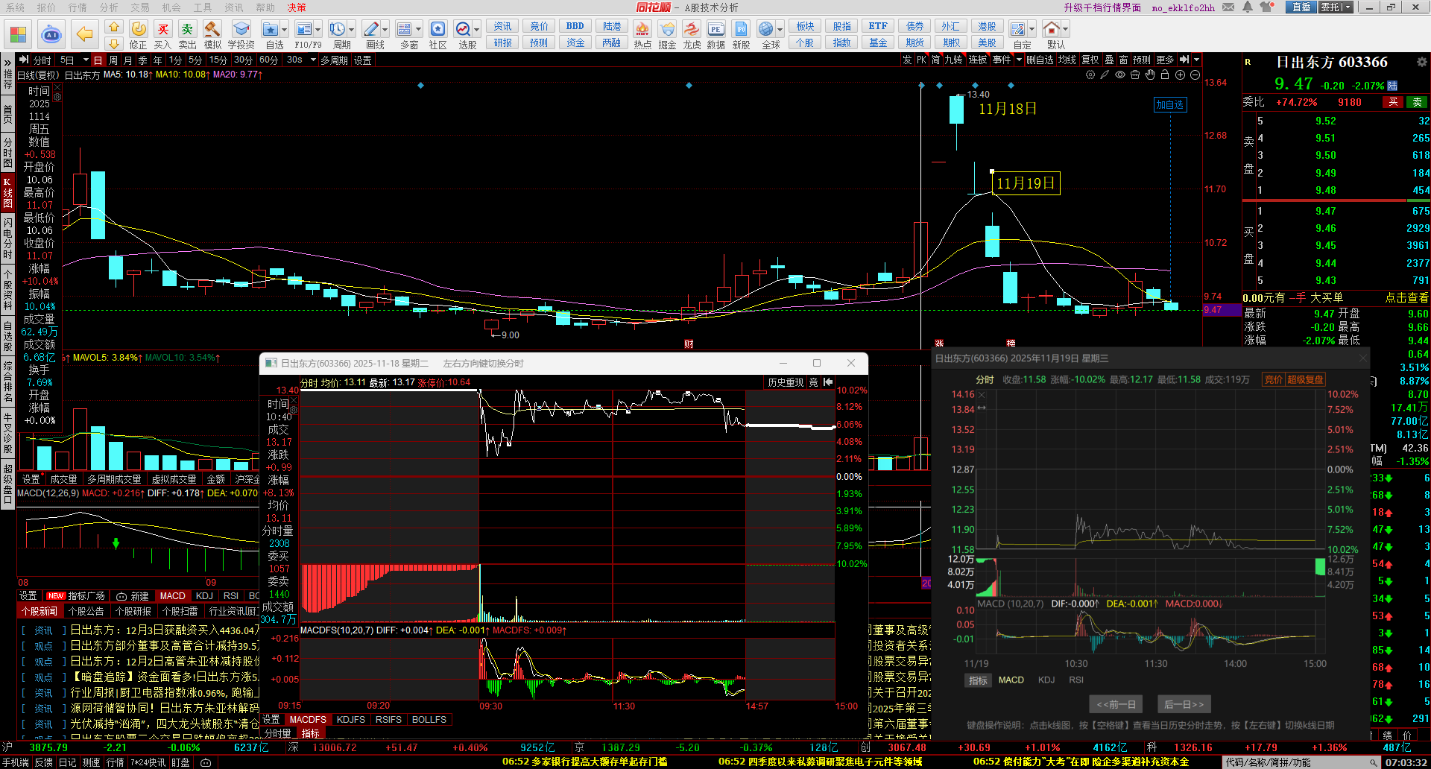The height and width of the screenshot is (769, 1431).
Task: Open news: 日出东方:12月3日获融资买入
Action: coord(165,630)
